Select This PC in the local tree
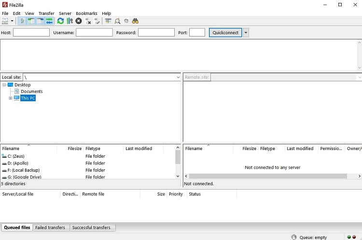The height and width of the screenshot is (240, 362). point(28,98)
